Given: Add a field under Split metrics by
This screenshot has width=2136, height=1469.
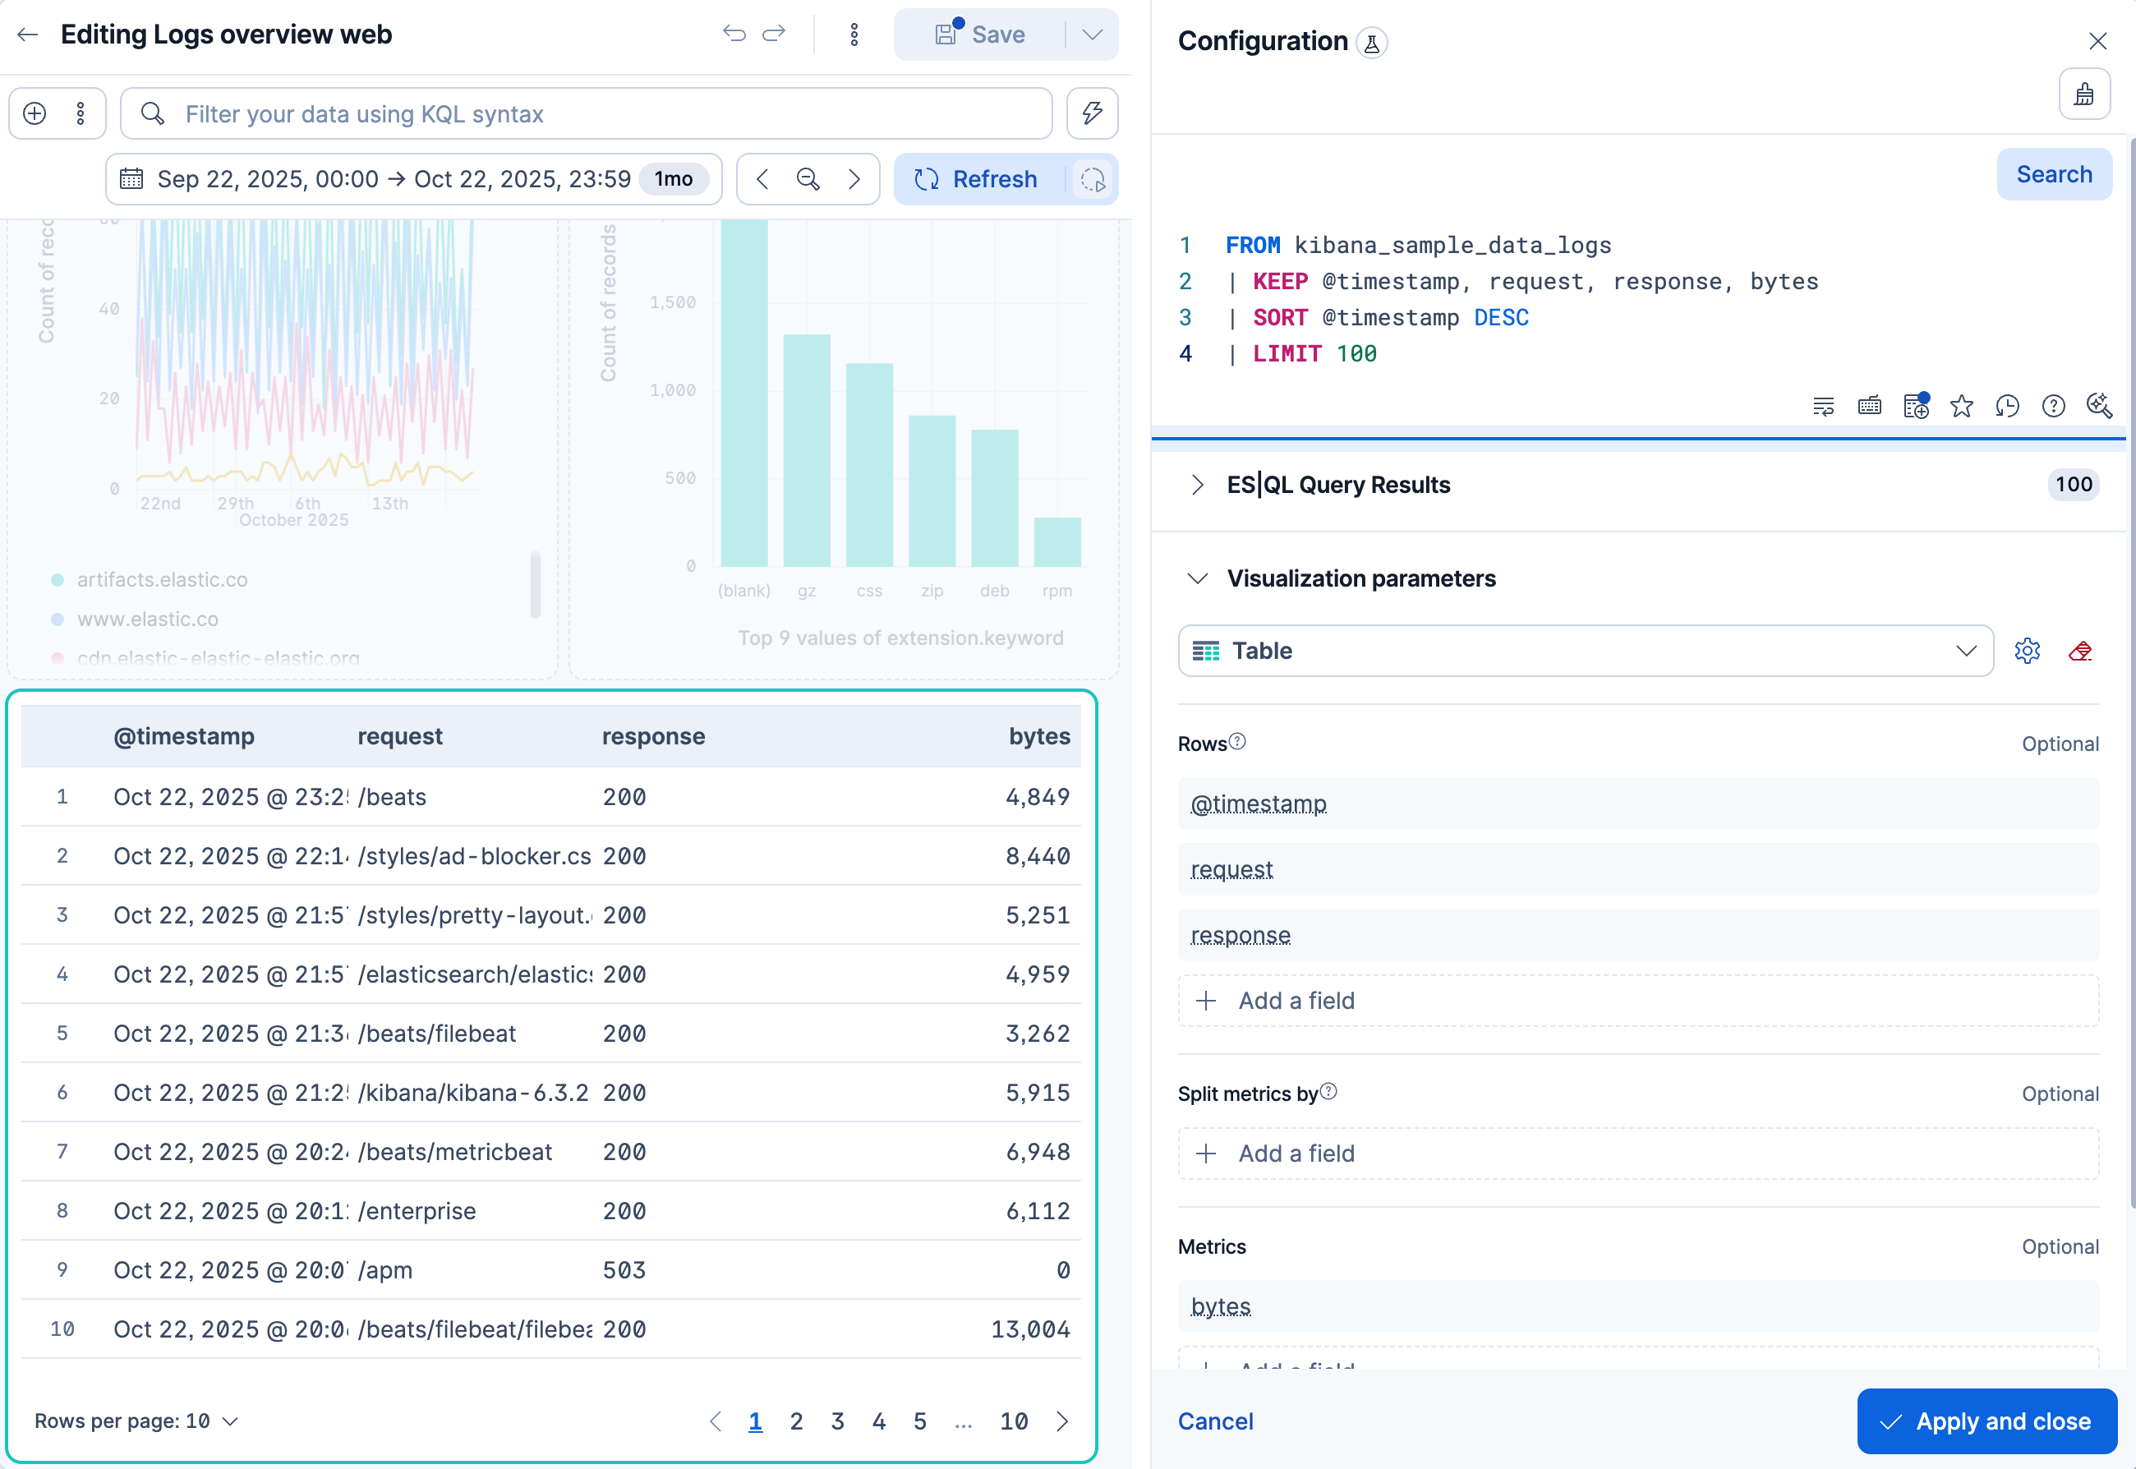Looking at the screenshot, I should 1638,1154.
